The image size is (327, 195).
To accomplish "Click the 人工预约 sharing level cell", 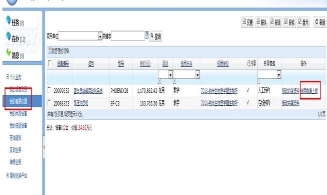I will (264, 90).
